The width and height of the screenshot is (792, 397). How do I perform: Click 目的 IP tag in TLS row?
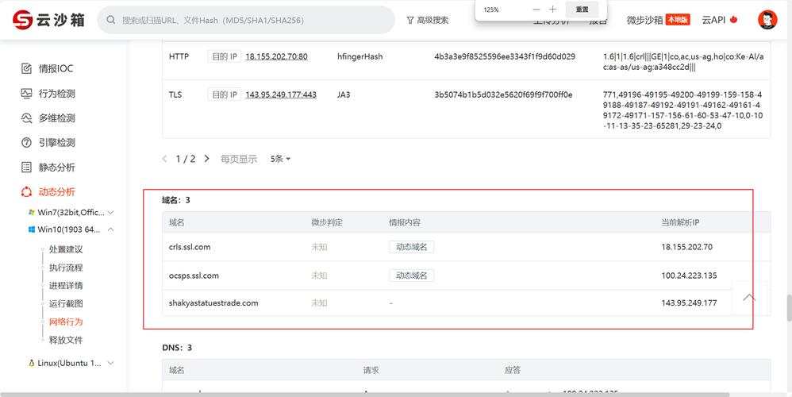tap(225, 94)
